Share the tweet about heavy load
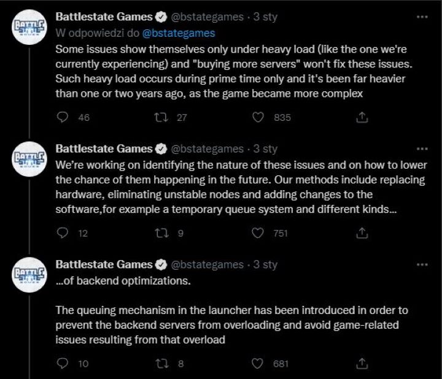 pyautogui.click(x=363, y=117)
